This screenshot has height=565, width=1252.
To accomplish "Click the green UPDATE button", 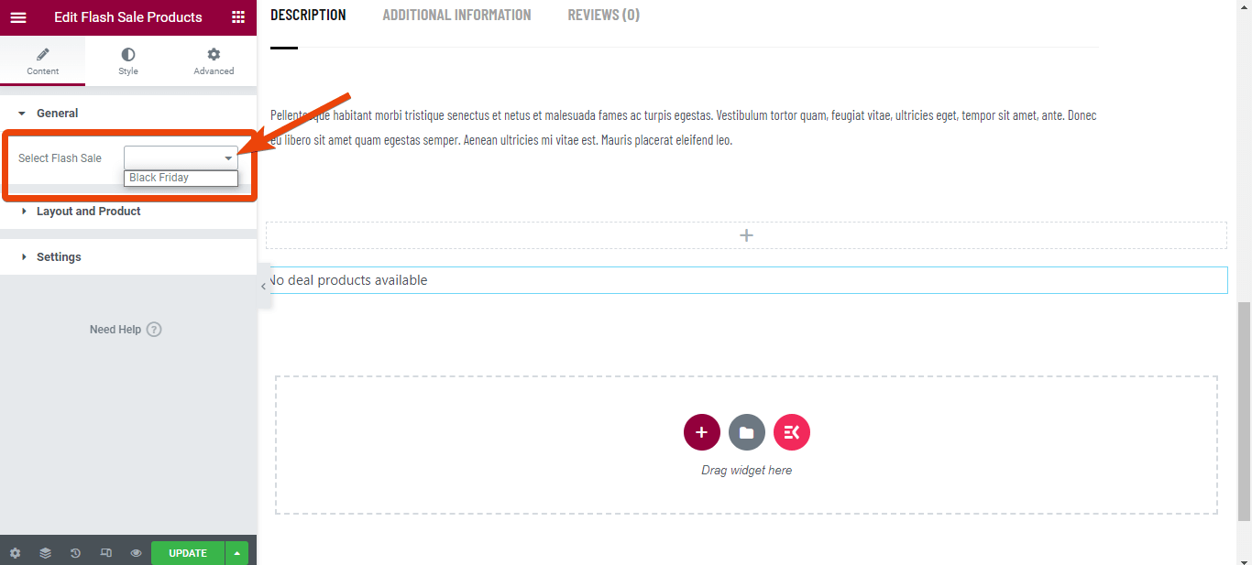I will click(x=188, y=553).
